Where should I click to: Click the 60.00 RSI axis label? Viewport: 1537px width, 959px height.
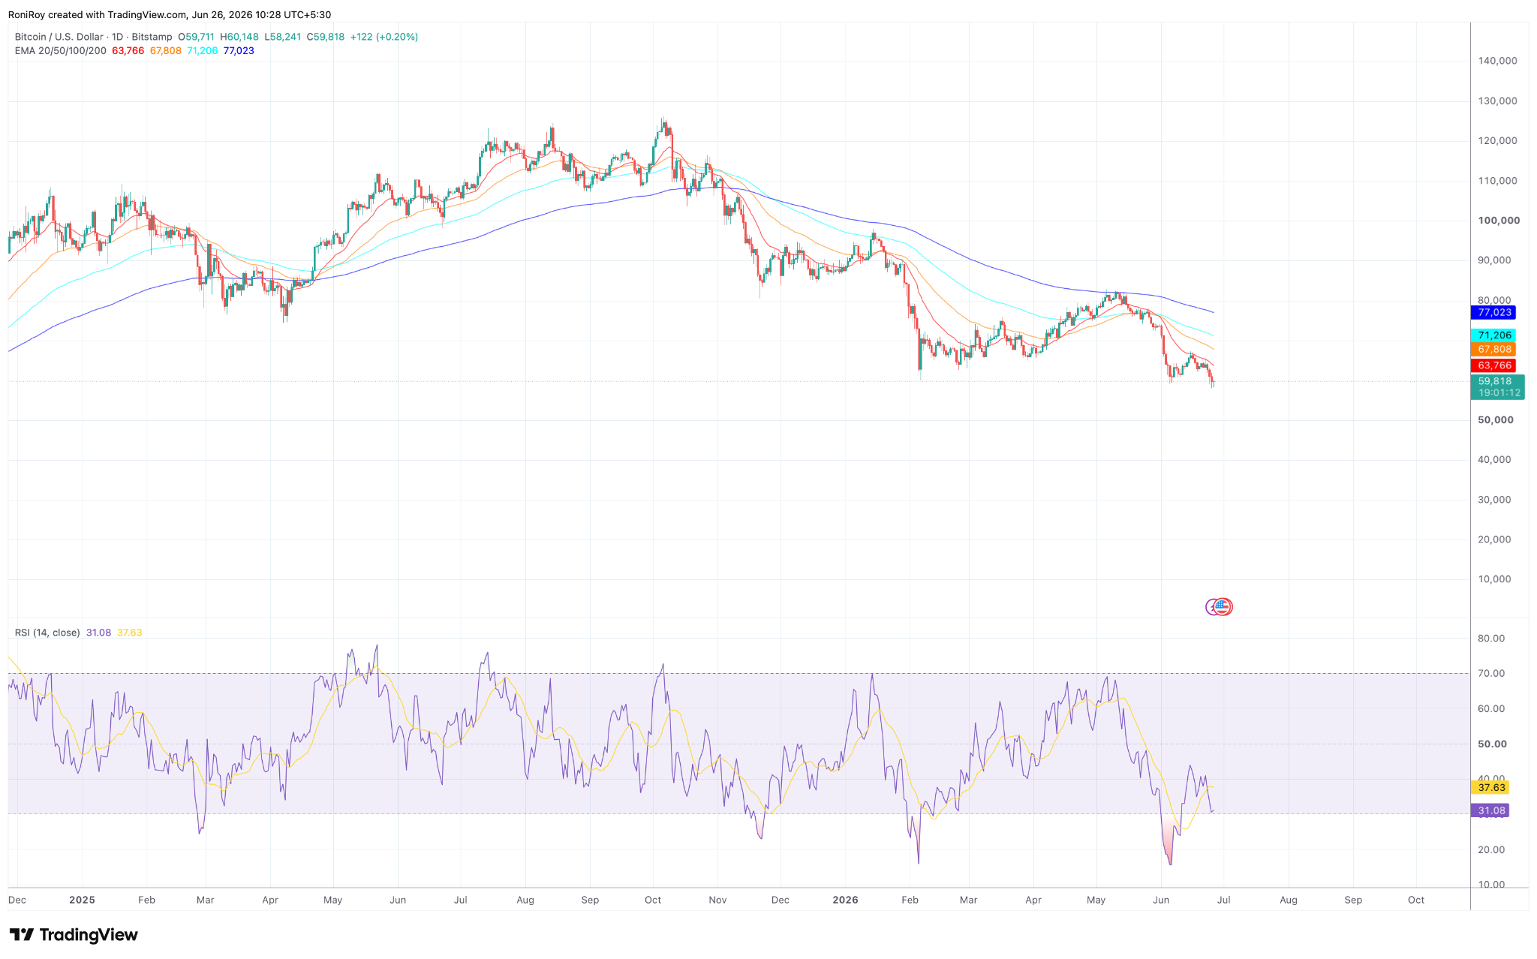[x=1491, y=708]
